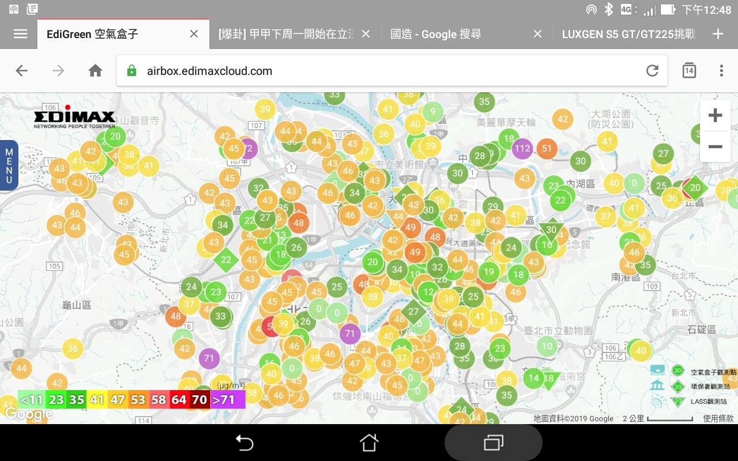The width and height of the screenshot is (738, 461).
Task: Add a new tab with plus icon
Action: [718, 34]
